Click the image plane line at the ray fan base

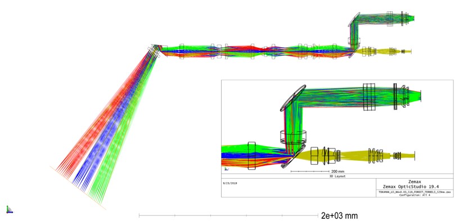pos(78,188)
